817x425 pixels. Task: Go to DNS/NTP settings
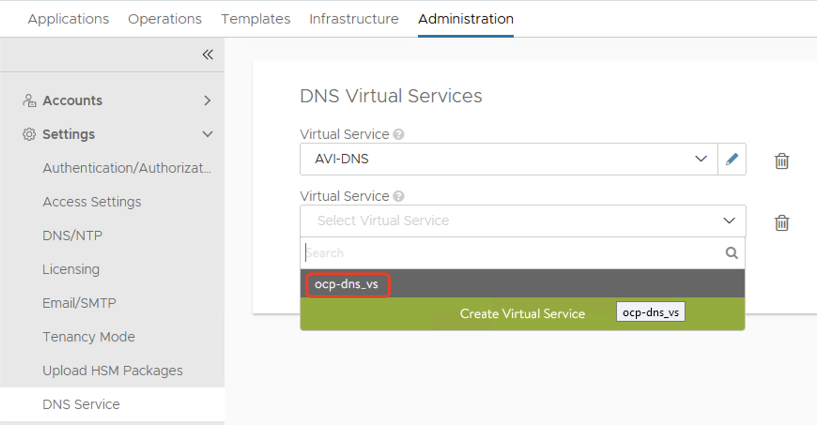point(72,235)
